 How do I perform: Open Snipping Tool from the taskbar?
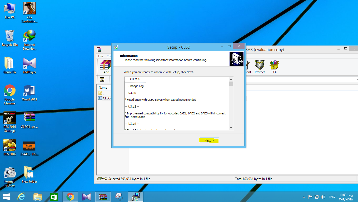pos(119,197)
